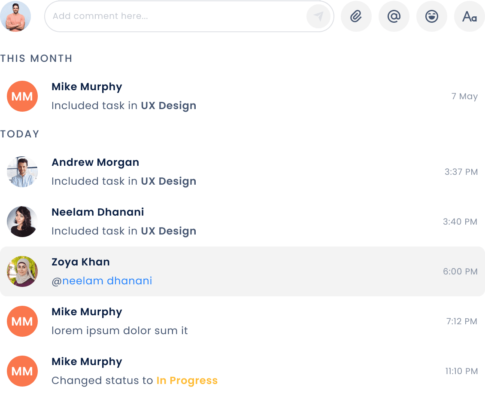The image size is (485, 396).
Task: Click the MM avatar at 7:12 PM entry
Action: tap(22, 321)
